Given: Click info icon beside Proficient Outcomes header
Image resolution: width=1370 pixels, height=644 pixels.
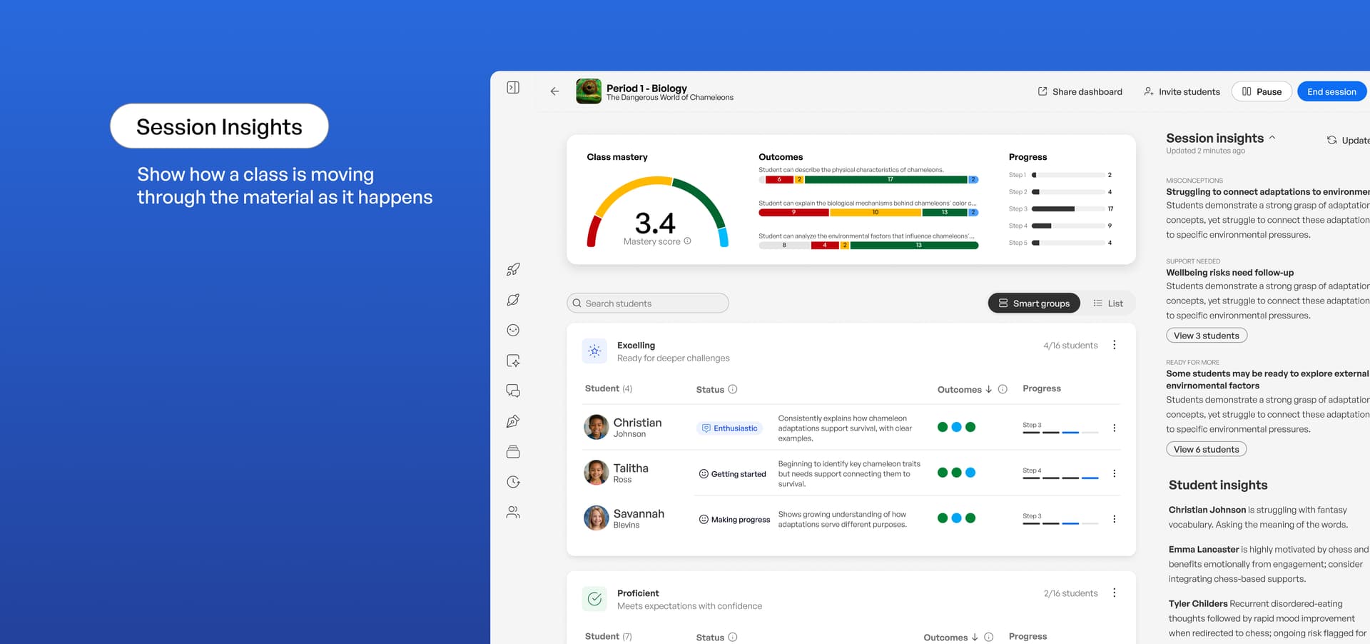Looking at the screenshot, I should pyautogui.click(x=988, y=637).
